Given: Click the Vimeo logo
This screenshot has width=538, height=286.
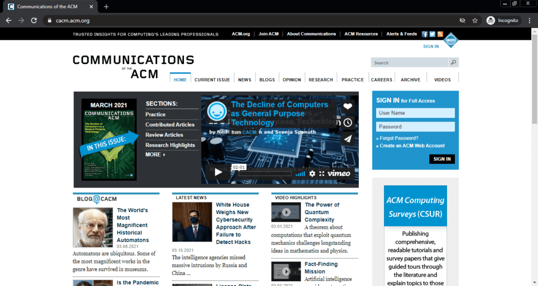Looking at the screenshot, I should click(x=339, y=173).
